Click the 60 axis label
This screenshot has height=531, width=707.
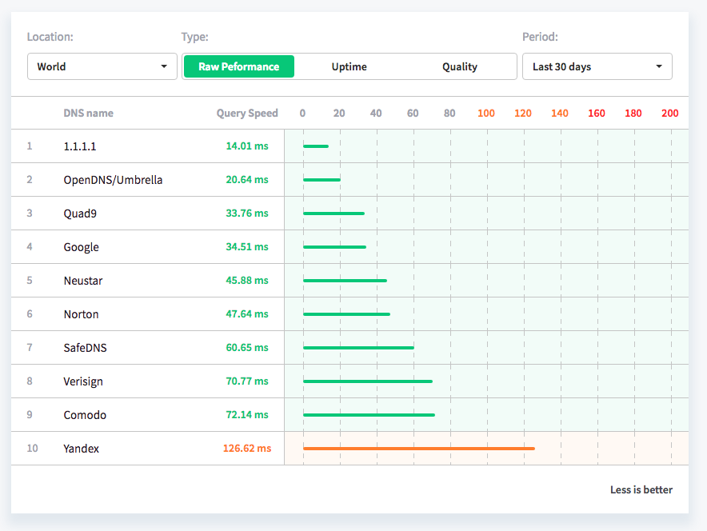[x=413, y=113]
